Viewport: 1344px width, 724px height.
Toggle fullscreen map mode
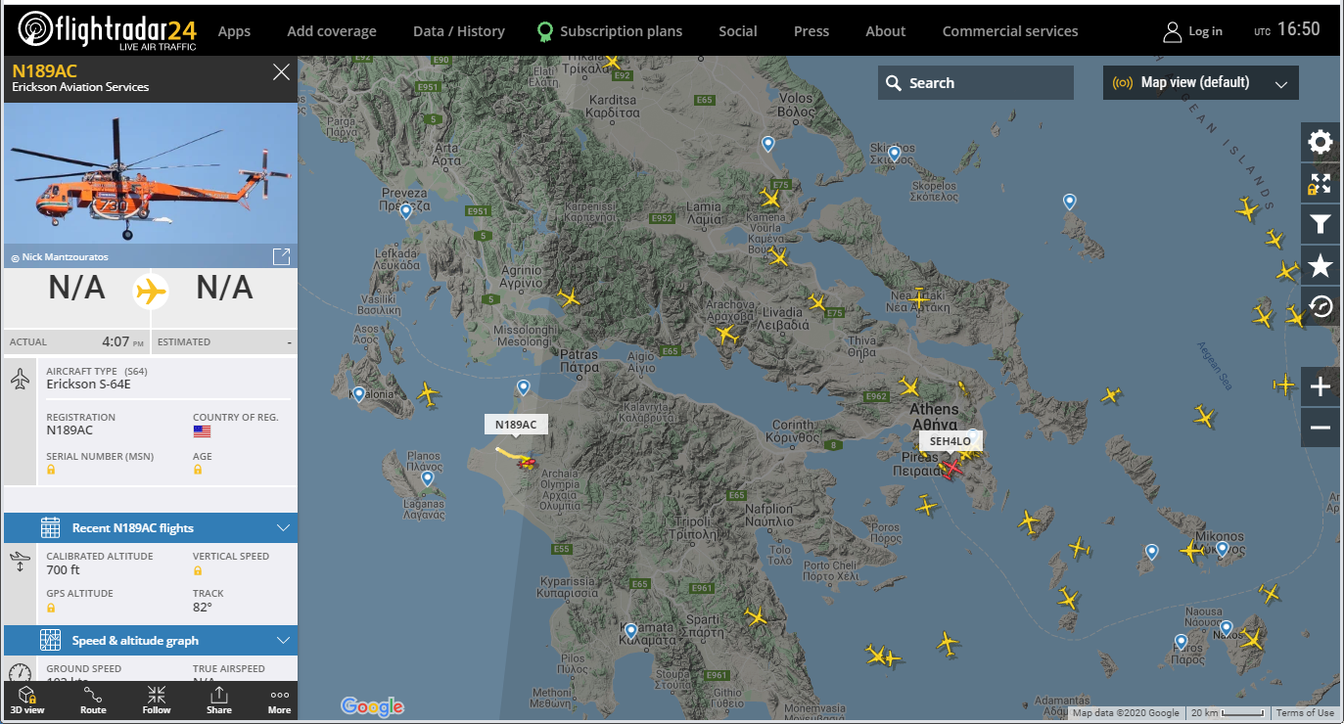1321,183
